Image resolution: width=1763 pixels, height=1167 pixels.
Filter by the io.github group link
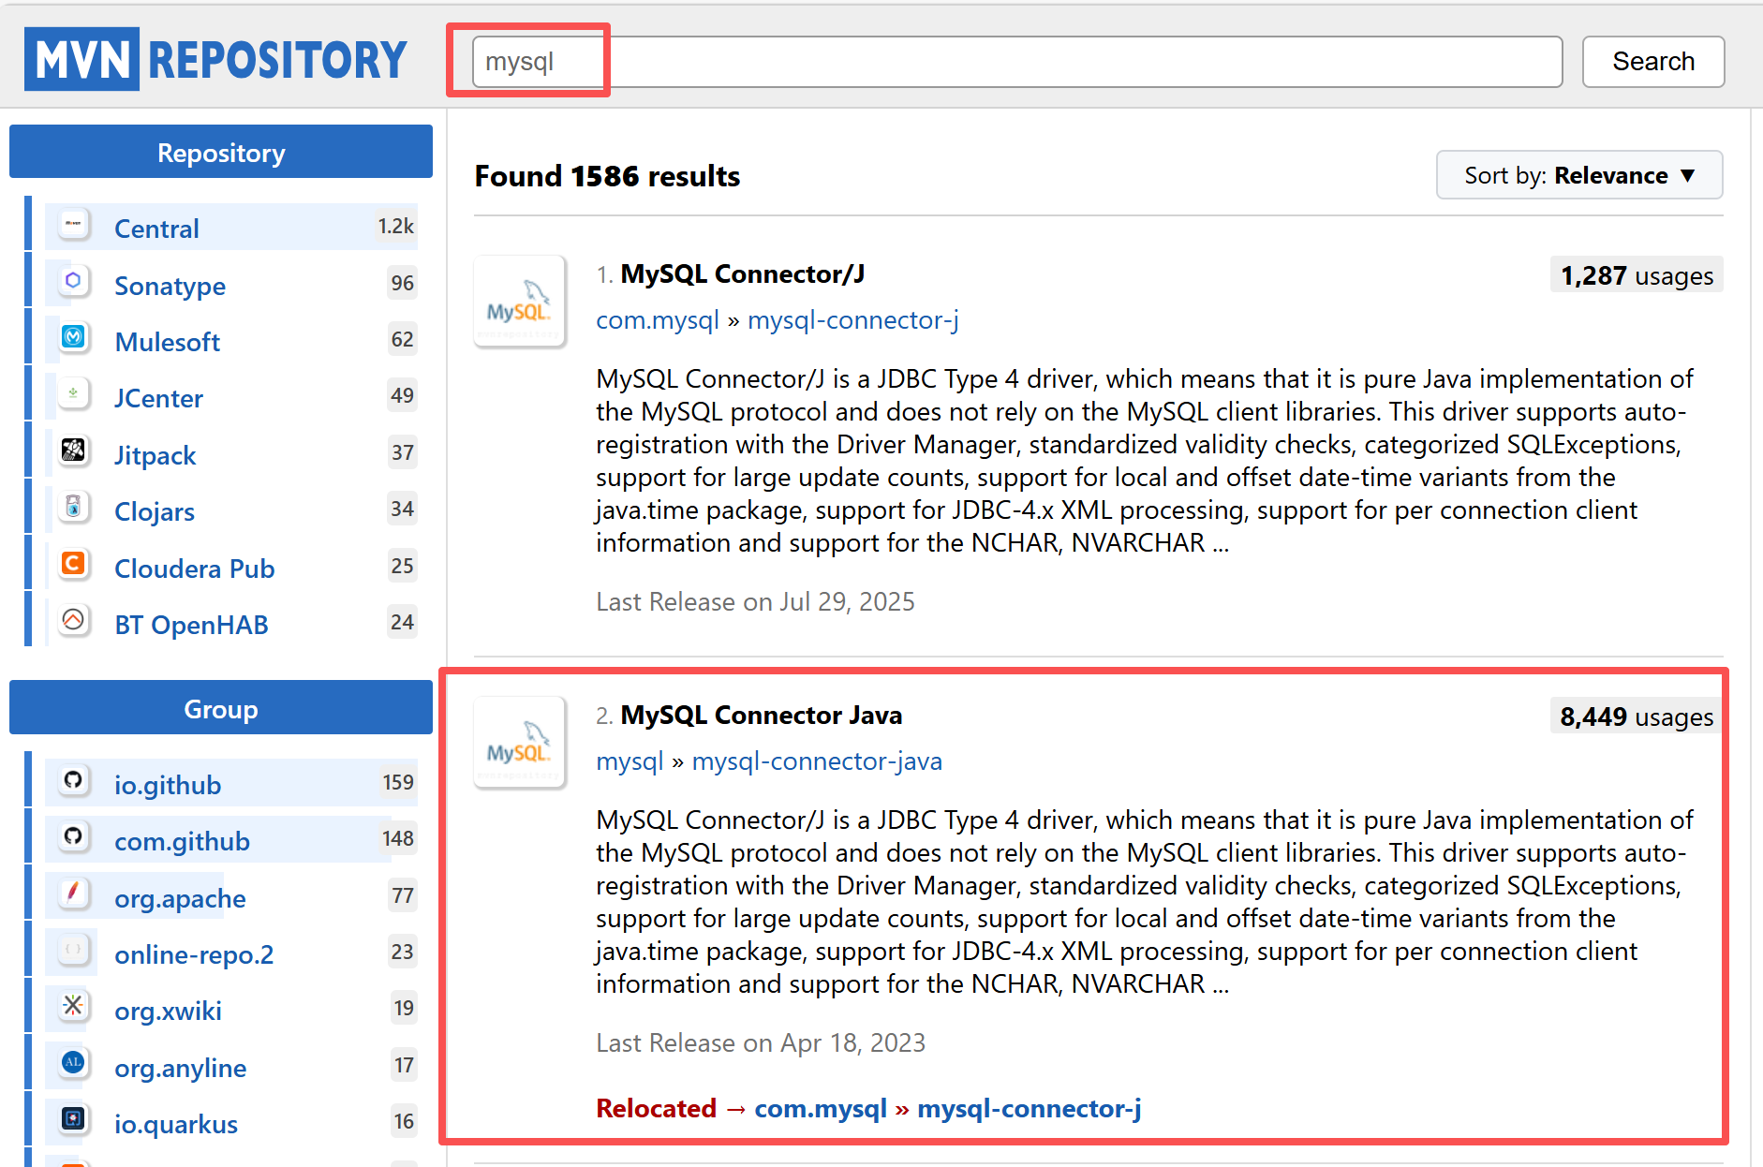(x=168, y=785)
